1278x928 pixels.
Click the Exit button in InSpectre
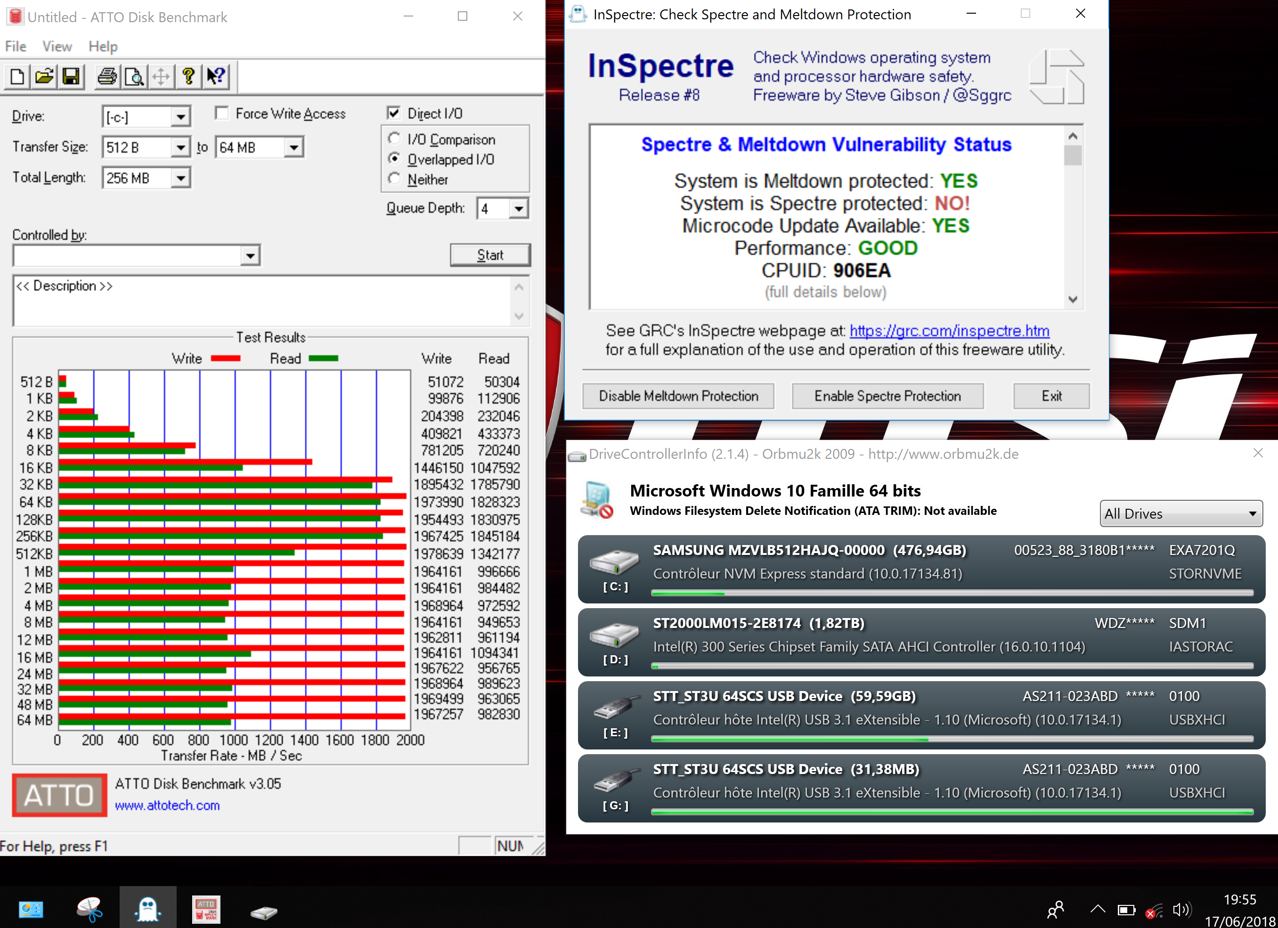click(x=1051, y=396)
